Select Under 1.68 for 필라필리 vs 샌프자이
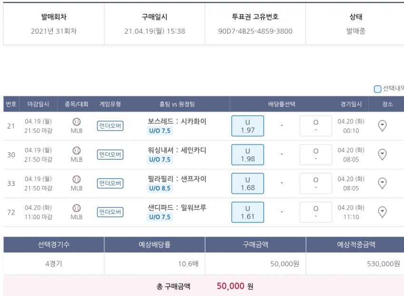 (x=248, y=184)
